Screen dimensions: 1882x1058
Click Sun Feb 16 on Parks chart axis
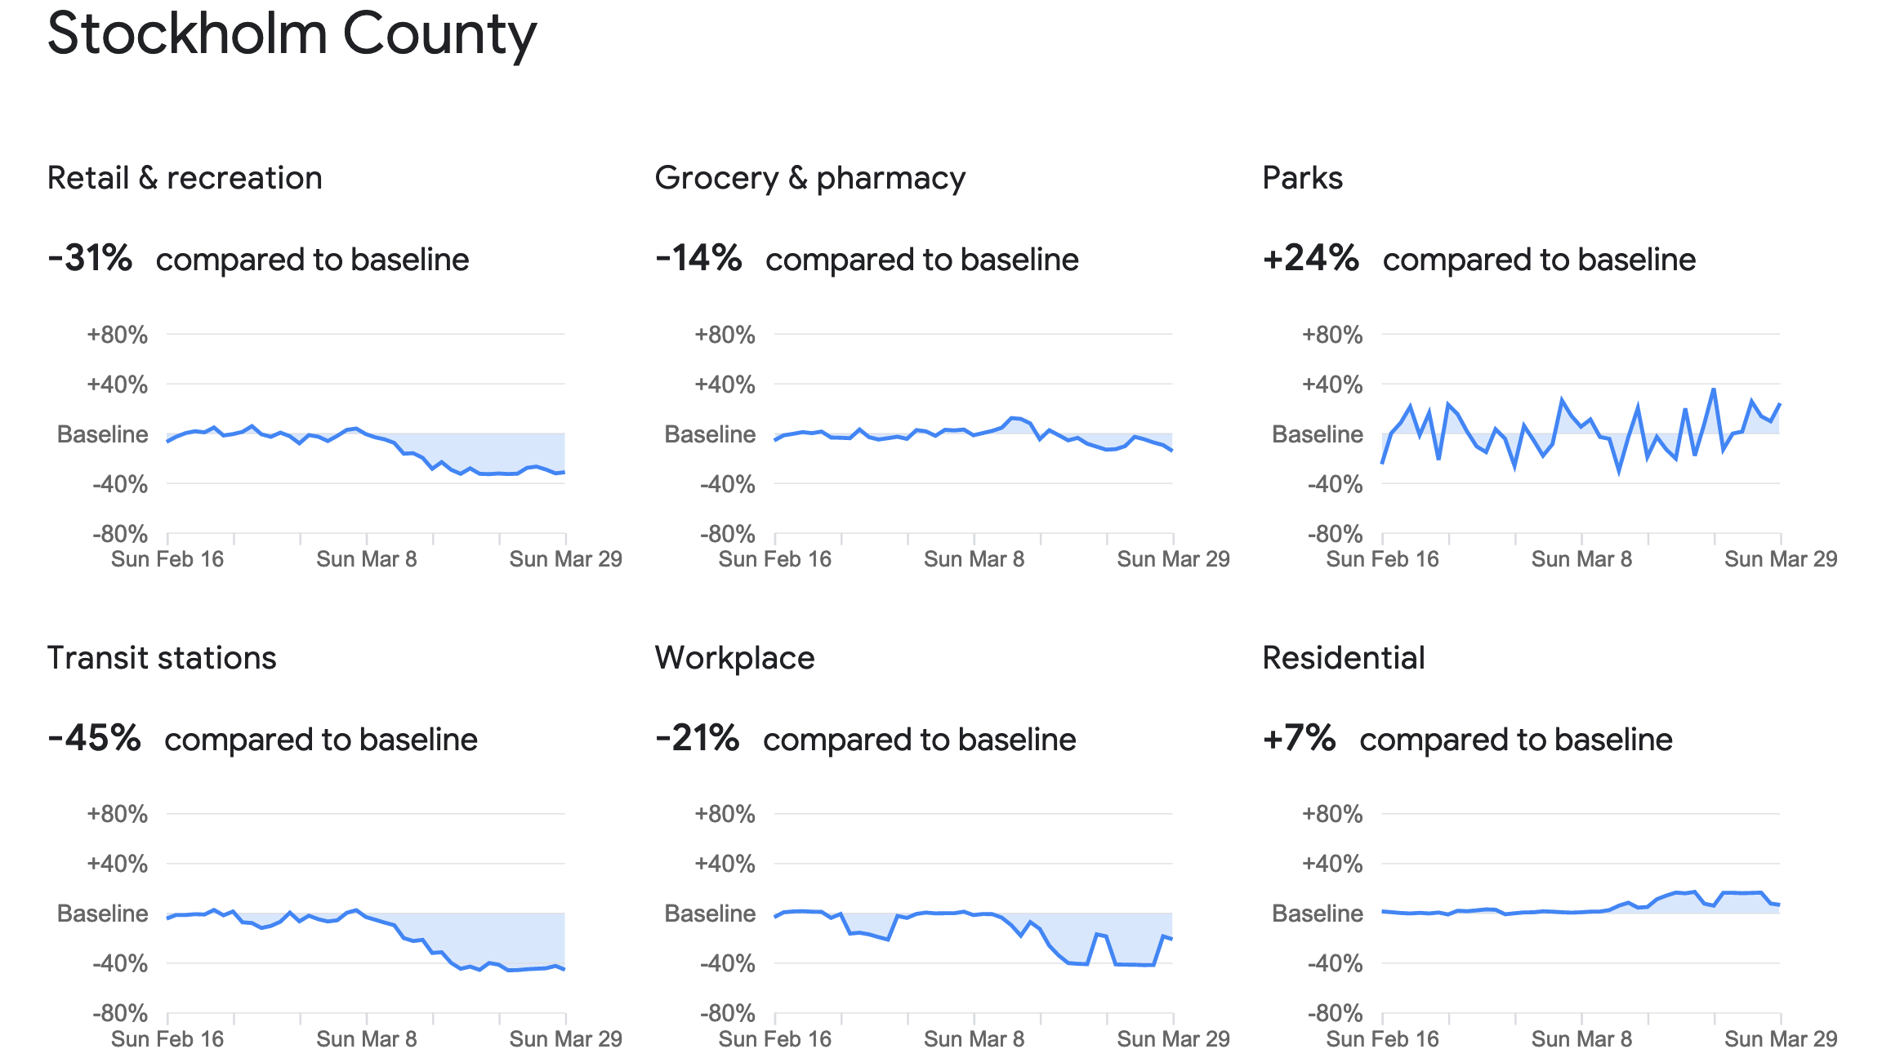click(x=1382, y=559)
